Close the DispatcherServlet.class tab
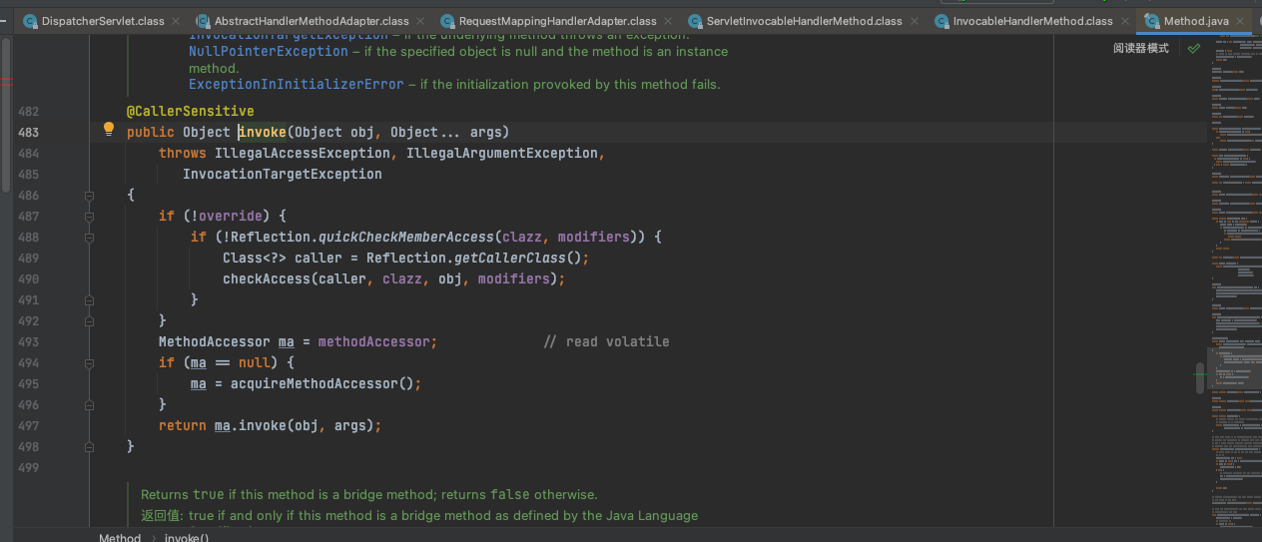This screenshot has height=542, width=1262. tap(176, 21)
